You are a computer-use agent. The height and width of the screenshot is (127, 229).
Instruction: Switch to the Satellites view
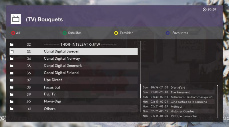(x=75, y=33)
